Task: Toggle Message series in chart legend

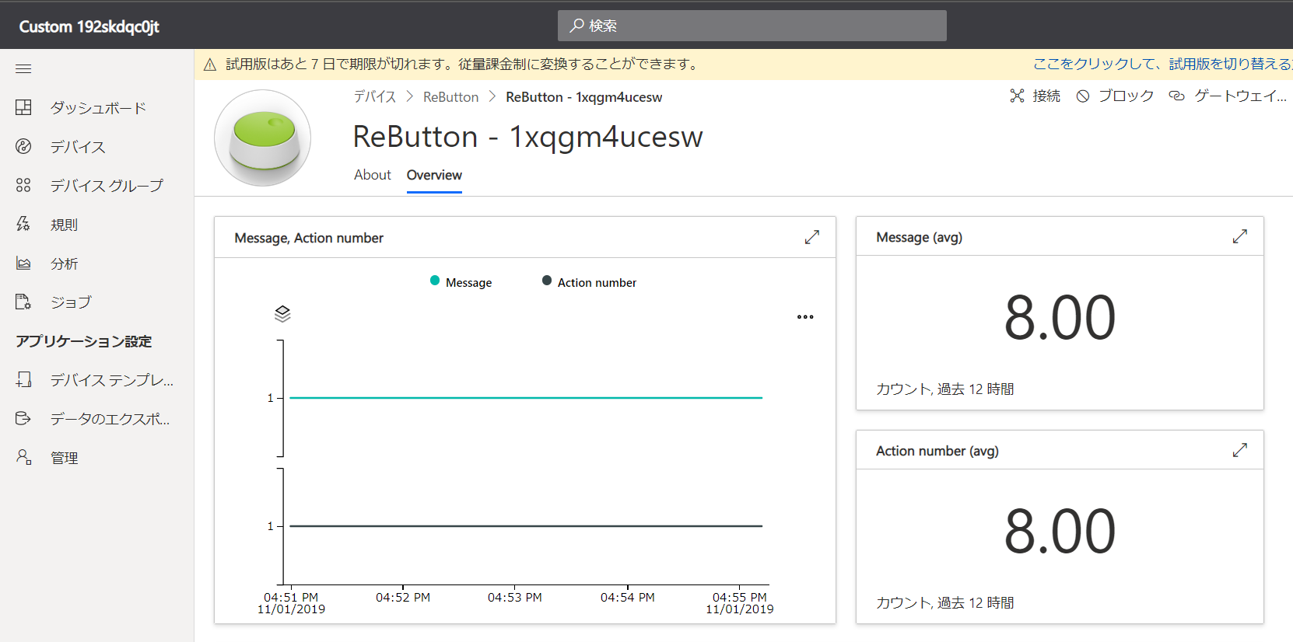Action: 461,282
